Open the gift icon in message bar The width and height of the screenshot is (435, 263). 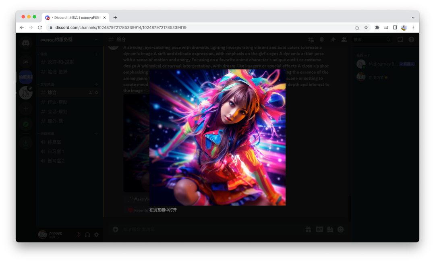[308, 229]
